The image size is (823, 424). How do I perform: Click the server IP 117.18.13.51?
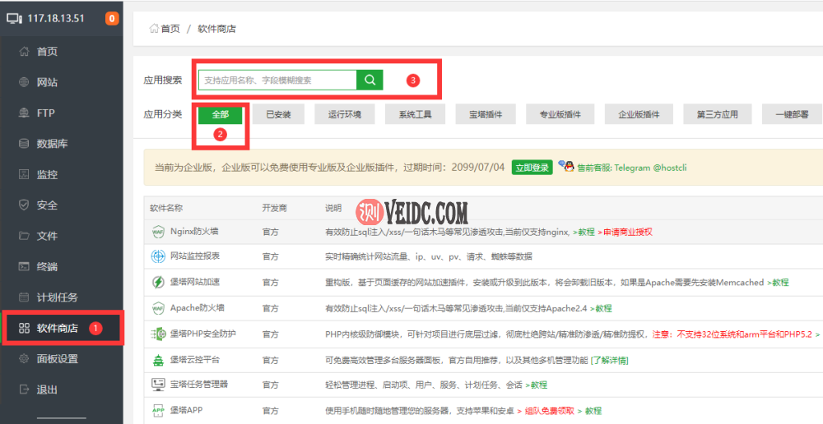tap(56, 18)
